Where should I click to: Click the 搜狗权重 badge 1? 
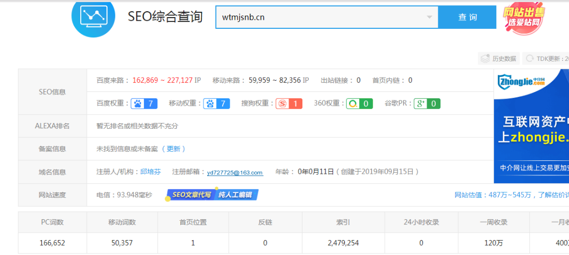click(289, 104)
